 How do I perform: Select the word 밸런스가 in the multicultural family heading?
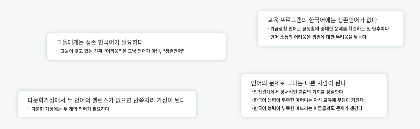102,100
